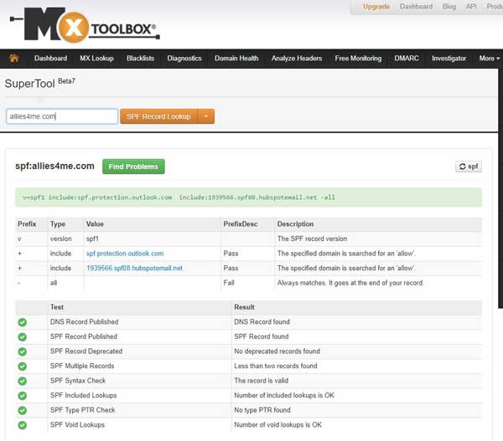503x441 pixels.
Task: Follow the spf.protection.outlook.com link
Action: coord(125,254)
